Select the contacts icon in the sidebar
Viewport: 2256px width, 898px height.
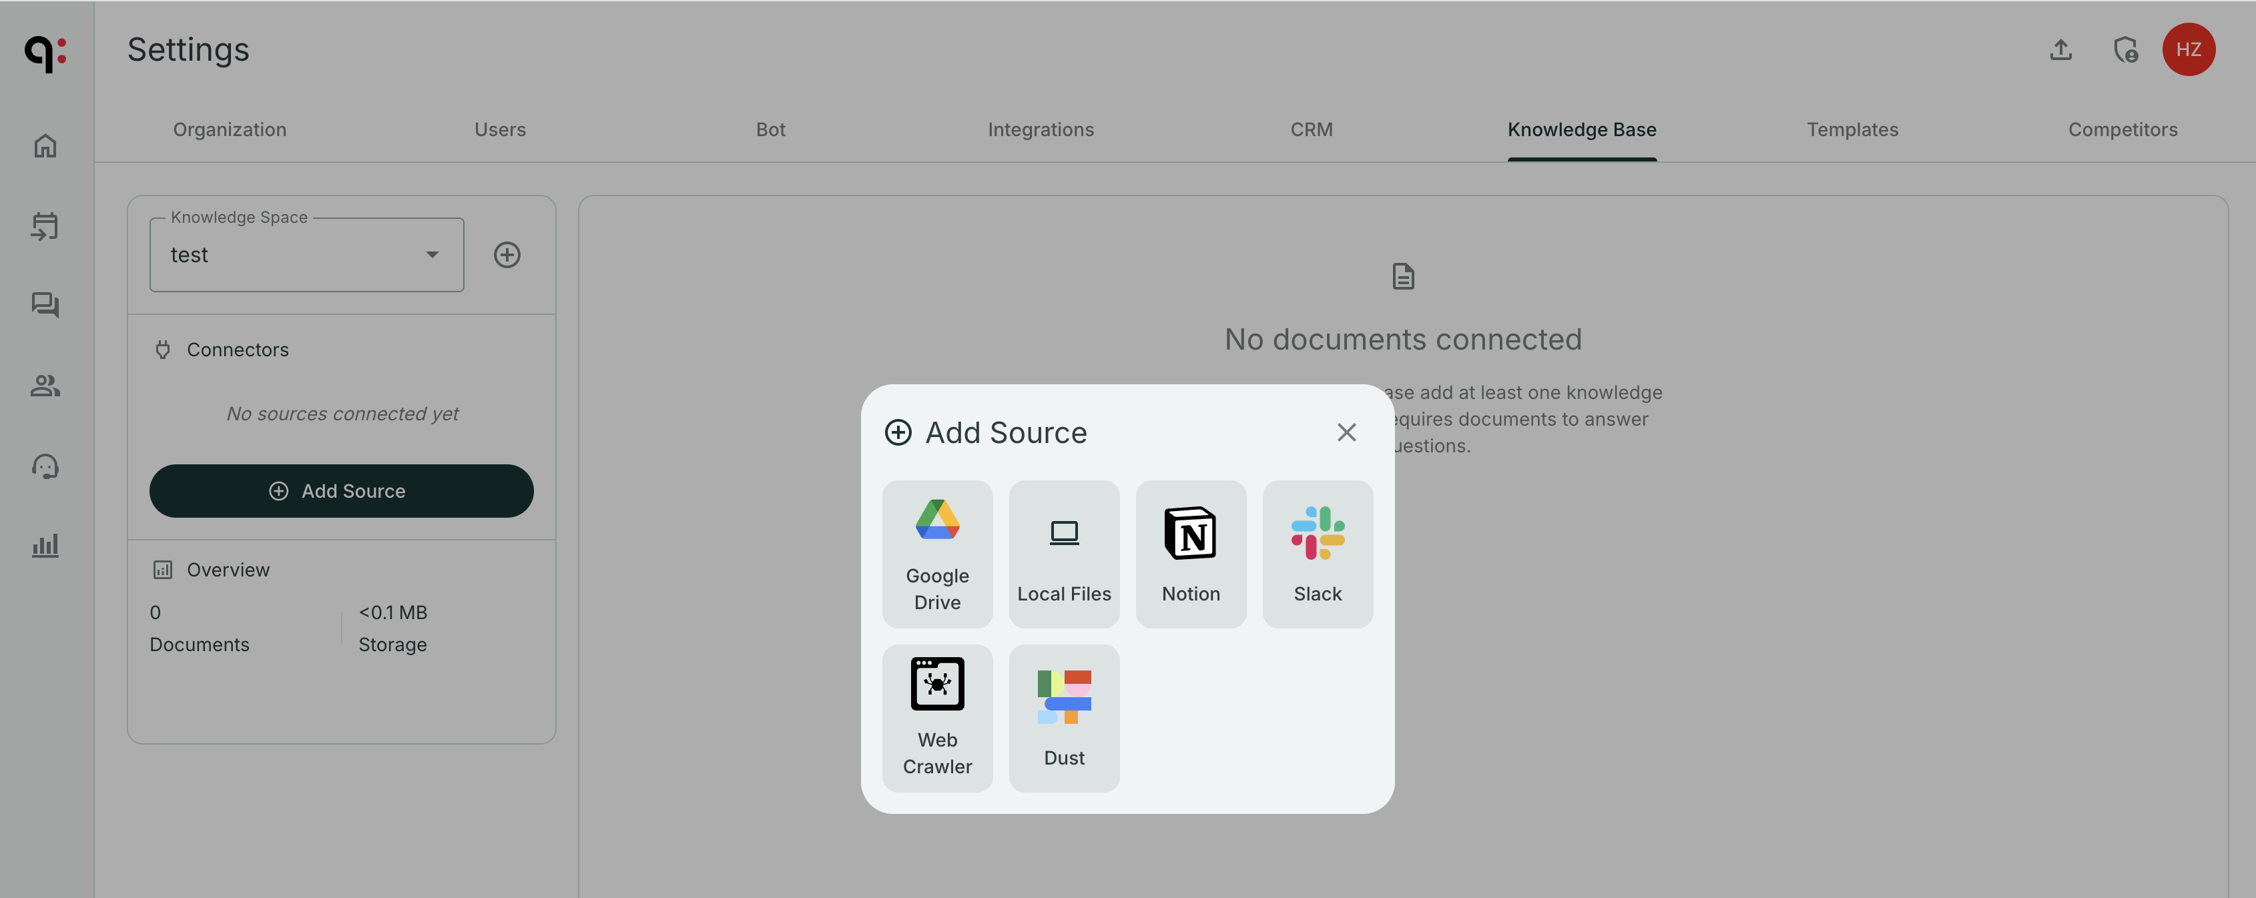pos(45,385)
